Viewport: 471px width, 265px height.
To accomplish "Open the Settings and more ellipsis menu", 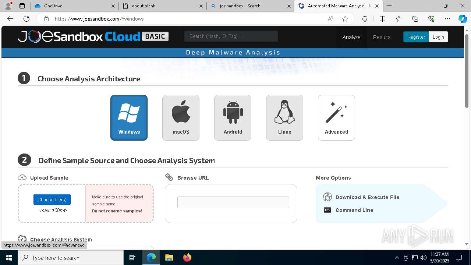I will coord(447,19).
